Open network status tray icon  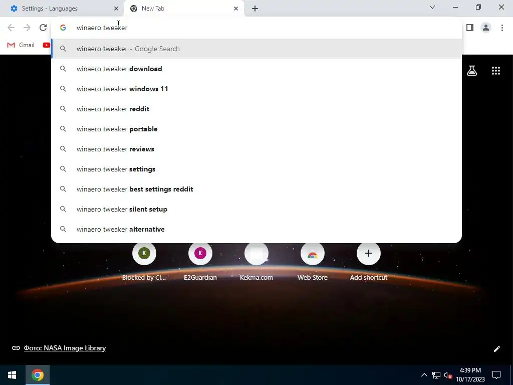(x=436, y=375)
